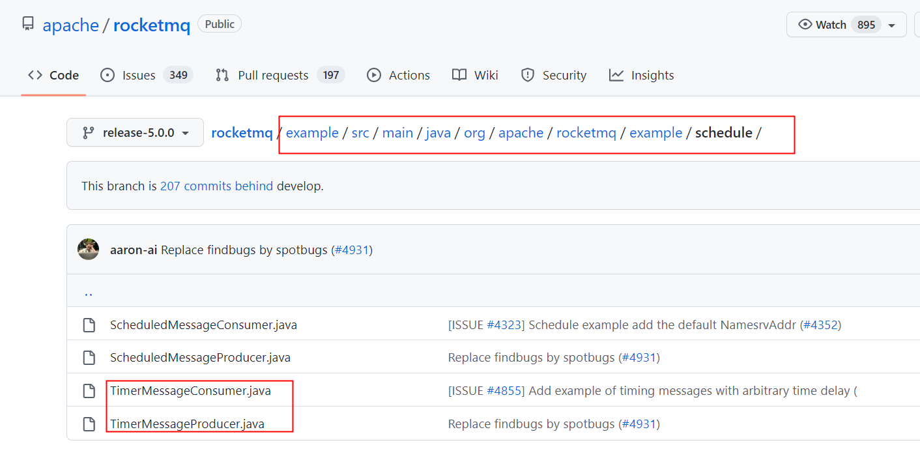Open the 207 commits behind link
The height and width of the screenshot is (462, 920).
[216, 186]
